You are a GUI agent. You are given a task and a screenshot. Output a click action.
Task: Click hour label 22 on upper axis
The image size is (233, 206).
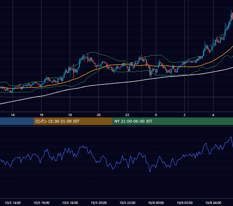(127, 115)
